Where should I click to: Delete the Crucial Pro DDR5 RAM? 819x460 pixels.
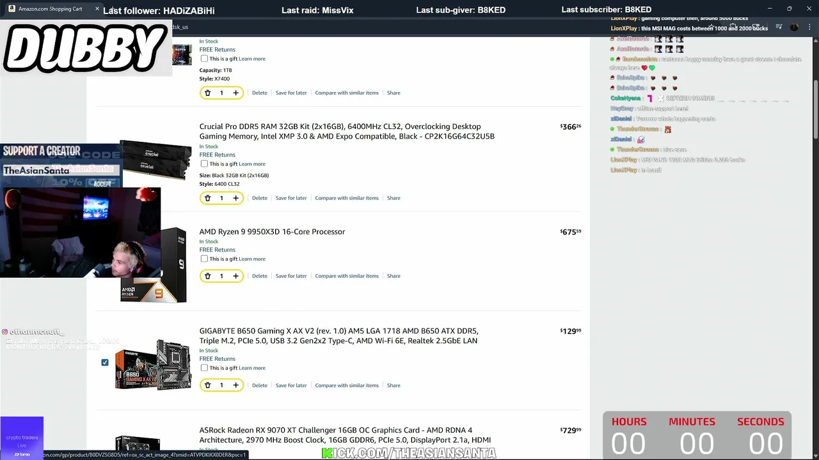pyautogui.click(x=260, y=198)
